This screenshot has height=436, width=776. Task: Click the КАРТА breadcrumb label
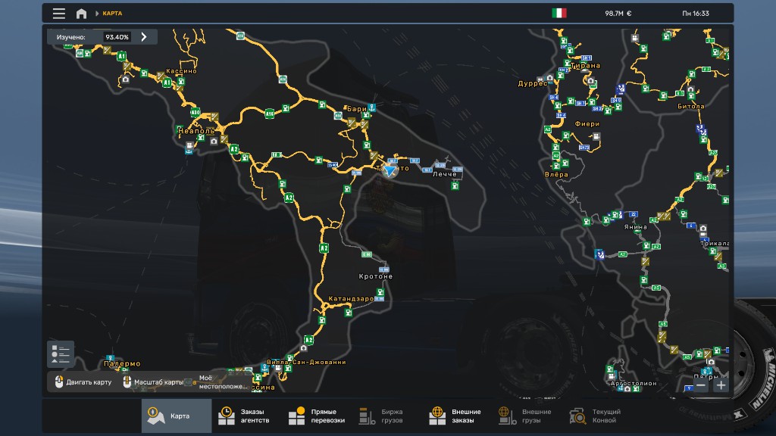pos(112,14)
